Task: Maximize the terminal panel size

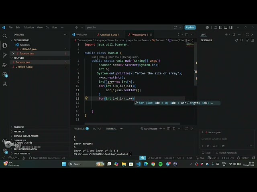Action: point(187,129)
